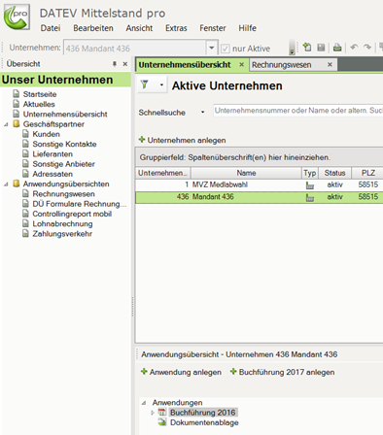Sort by the Typ column header
The image size is (383, 435).
click(x=310, y=173)
